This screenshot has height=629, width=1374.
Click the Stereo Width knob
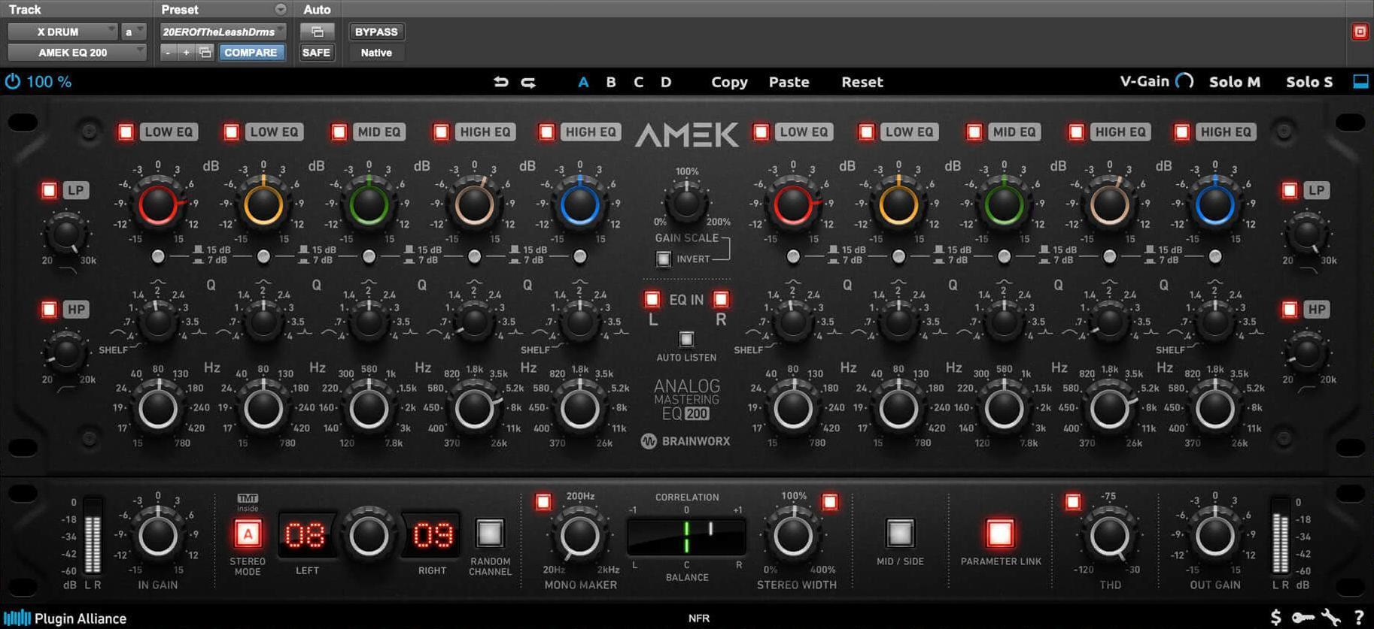[x=793, y=535]
